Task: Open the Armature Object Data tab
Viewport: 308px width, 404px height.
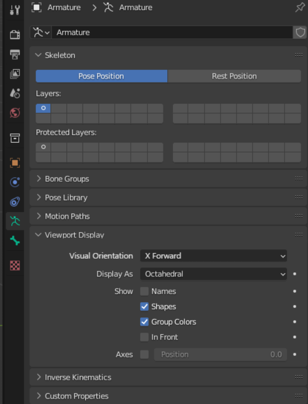Action: pos(15,221)
